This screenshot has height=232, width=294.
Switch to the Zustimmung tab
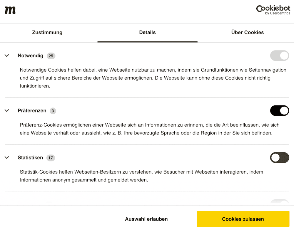coord(47,33)
